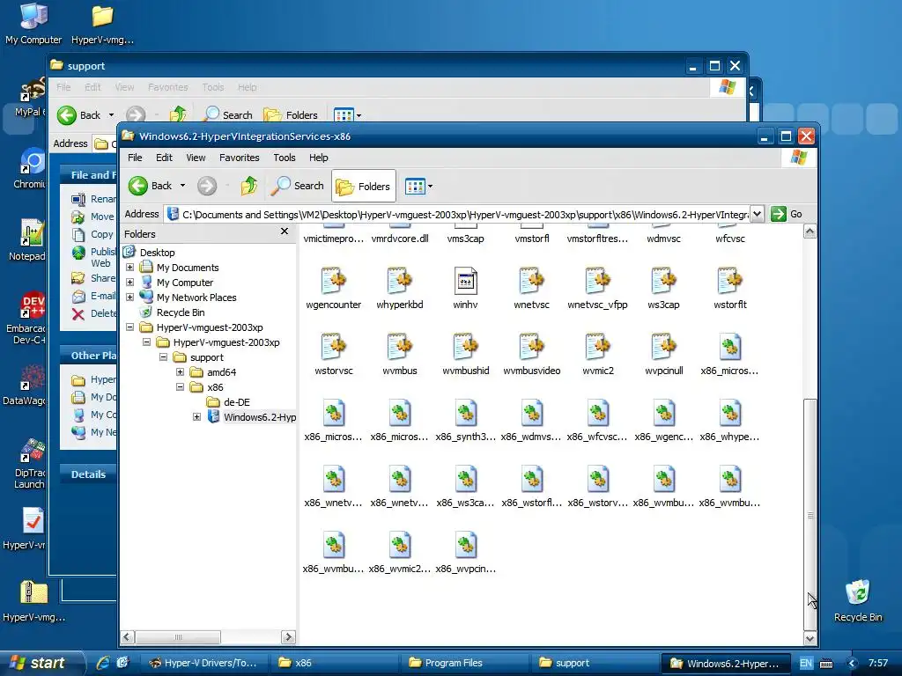Viewport: 902px width, 676px height.
Task: Select the x86_whype... file icon
Action: 730,414
